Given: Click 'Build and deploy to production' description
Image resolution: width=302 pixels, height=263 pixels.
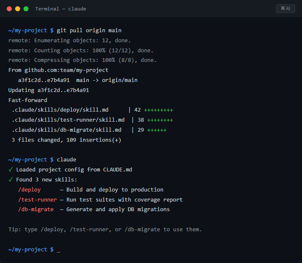Looking at the screenshot, I should coord(115,190).
